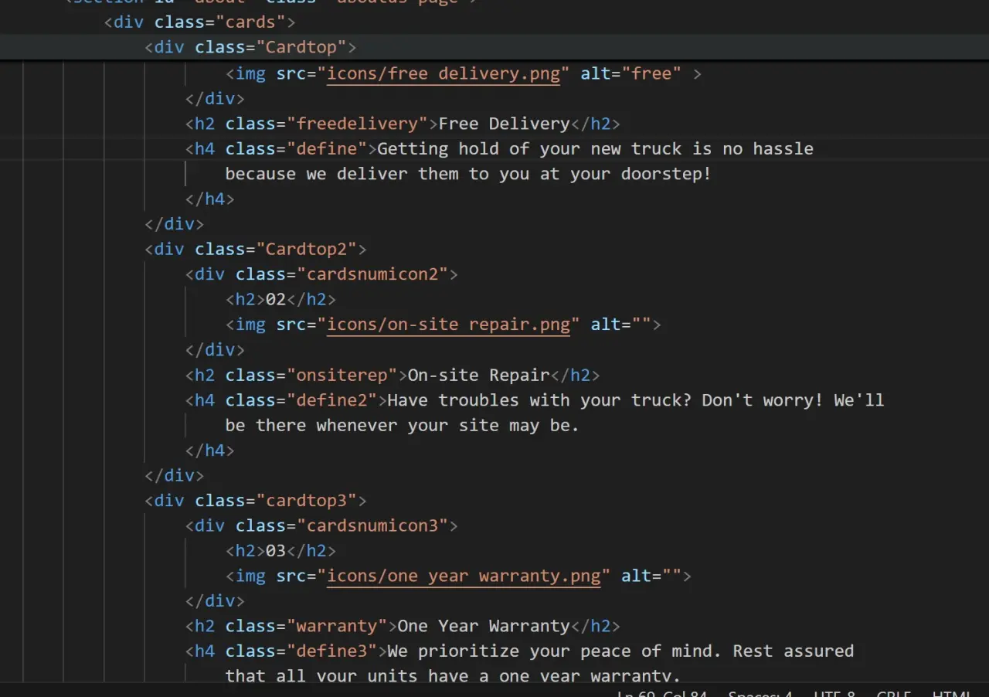Click the "Cardtop2" class value
The image size is (989, 697).
coord(306,249)
